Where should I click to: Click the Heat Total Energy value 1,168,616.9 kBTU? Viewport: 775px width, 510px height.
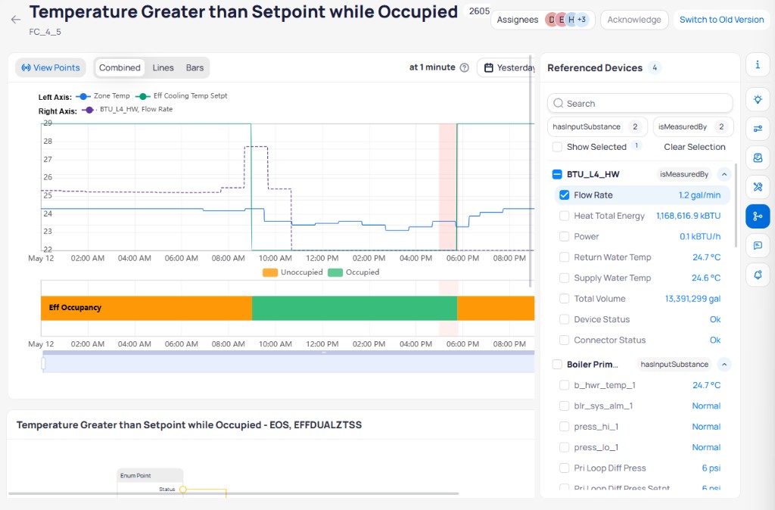point(688,216)
